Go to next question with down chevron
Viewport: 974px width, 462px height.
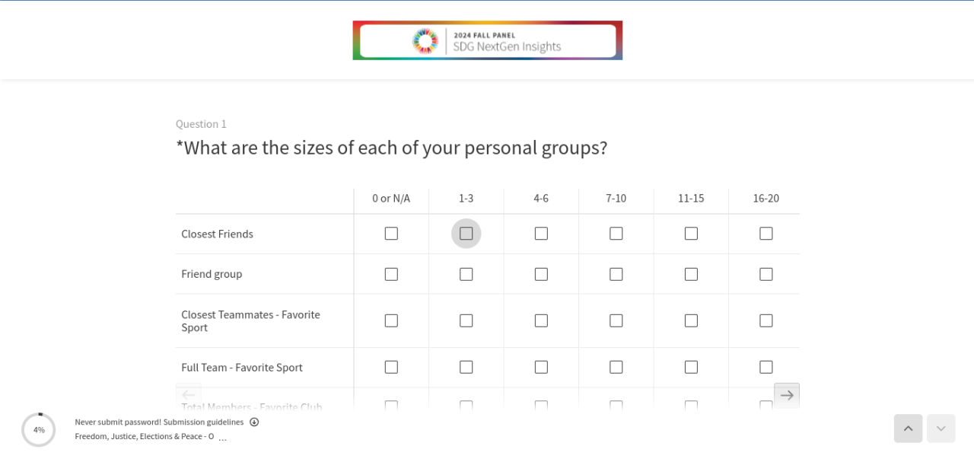tap(941, 429)
